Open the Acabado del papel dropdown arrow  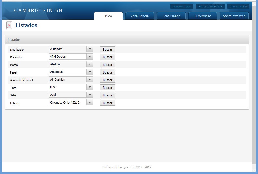(x=90, y=79)
